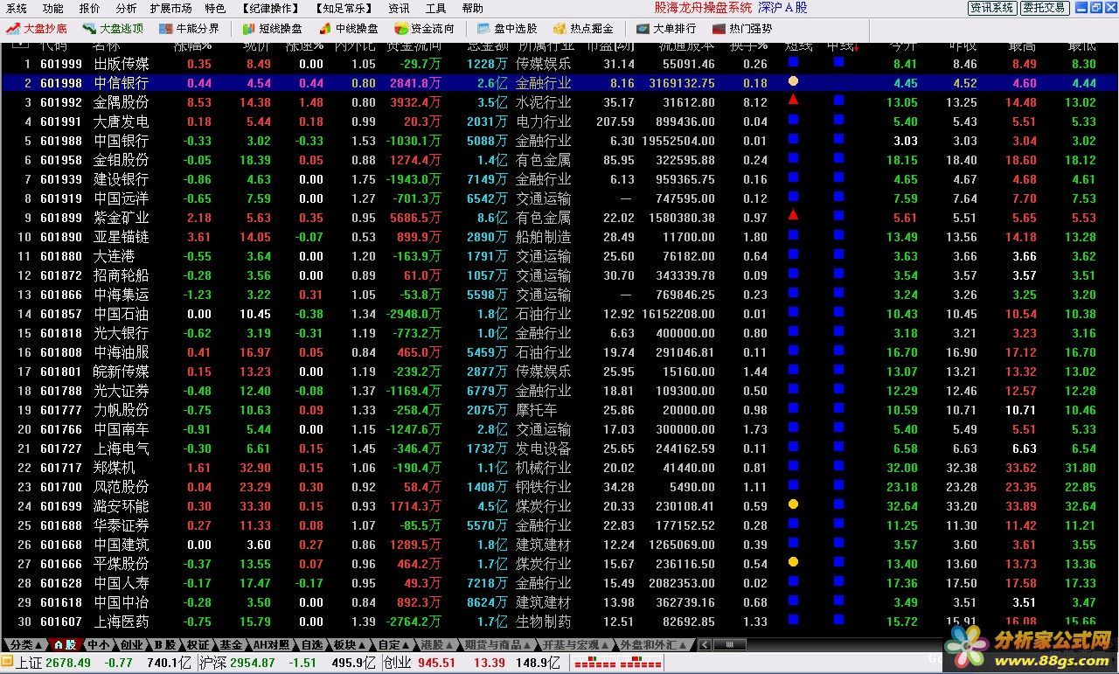Click yellow circle short-line signal for 中信银行
Screen dimensions: 1119x674
[x=793, y=81]
